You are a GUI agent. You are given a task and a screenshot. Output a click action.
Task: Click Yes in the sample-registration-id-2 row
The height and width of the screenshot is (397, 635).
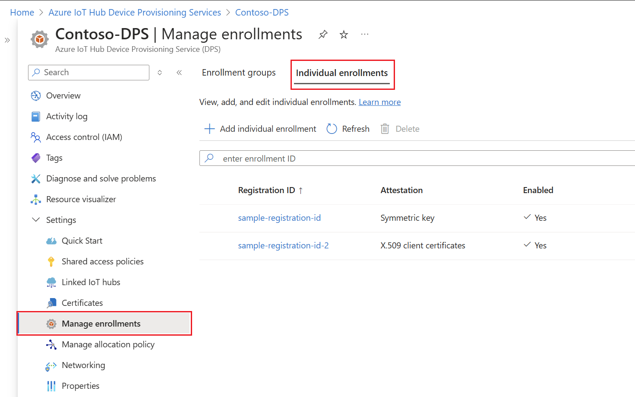(x=540, y=245)
